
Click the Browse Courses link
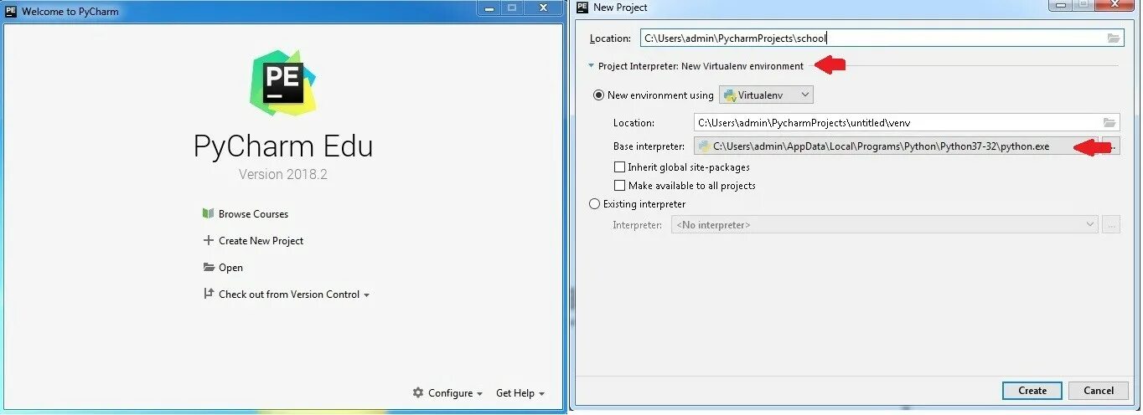point(253,214)
